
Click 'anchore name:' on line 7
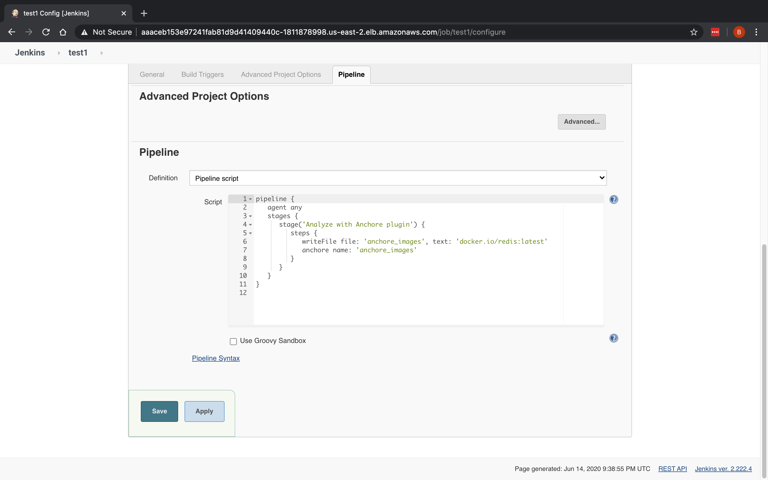327,250
